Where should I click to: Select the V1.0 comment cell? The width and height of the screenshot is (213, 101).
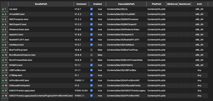click(x=81, y=85)
